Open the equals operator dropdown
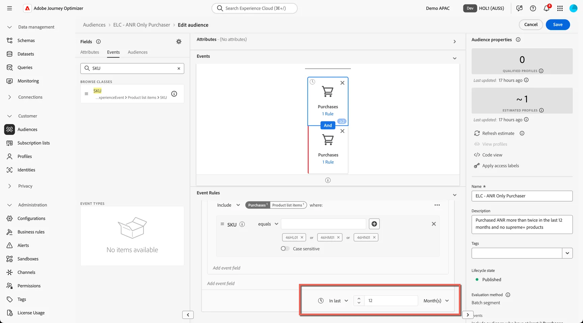Image resolution: width=583 pixels, height=323 pixels. point(268,224)
